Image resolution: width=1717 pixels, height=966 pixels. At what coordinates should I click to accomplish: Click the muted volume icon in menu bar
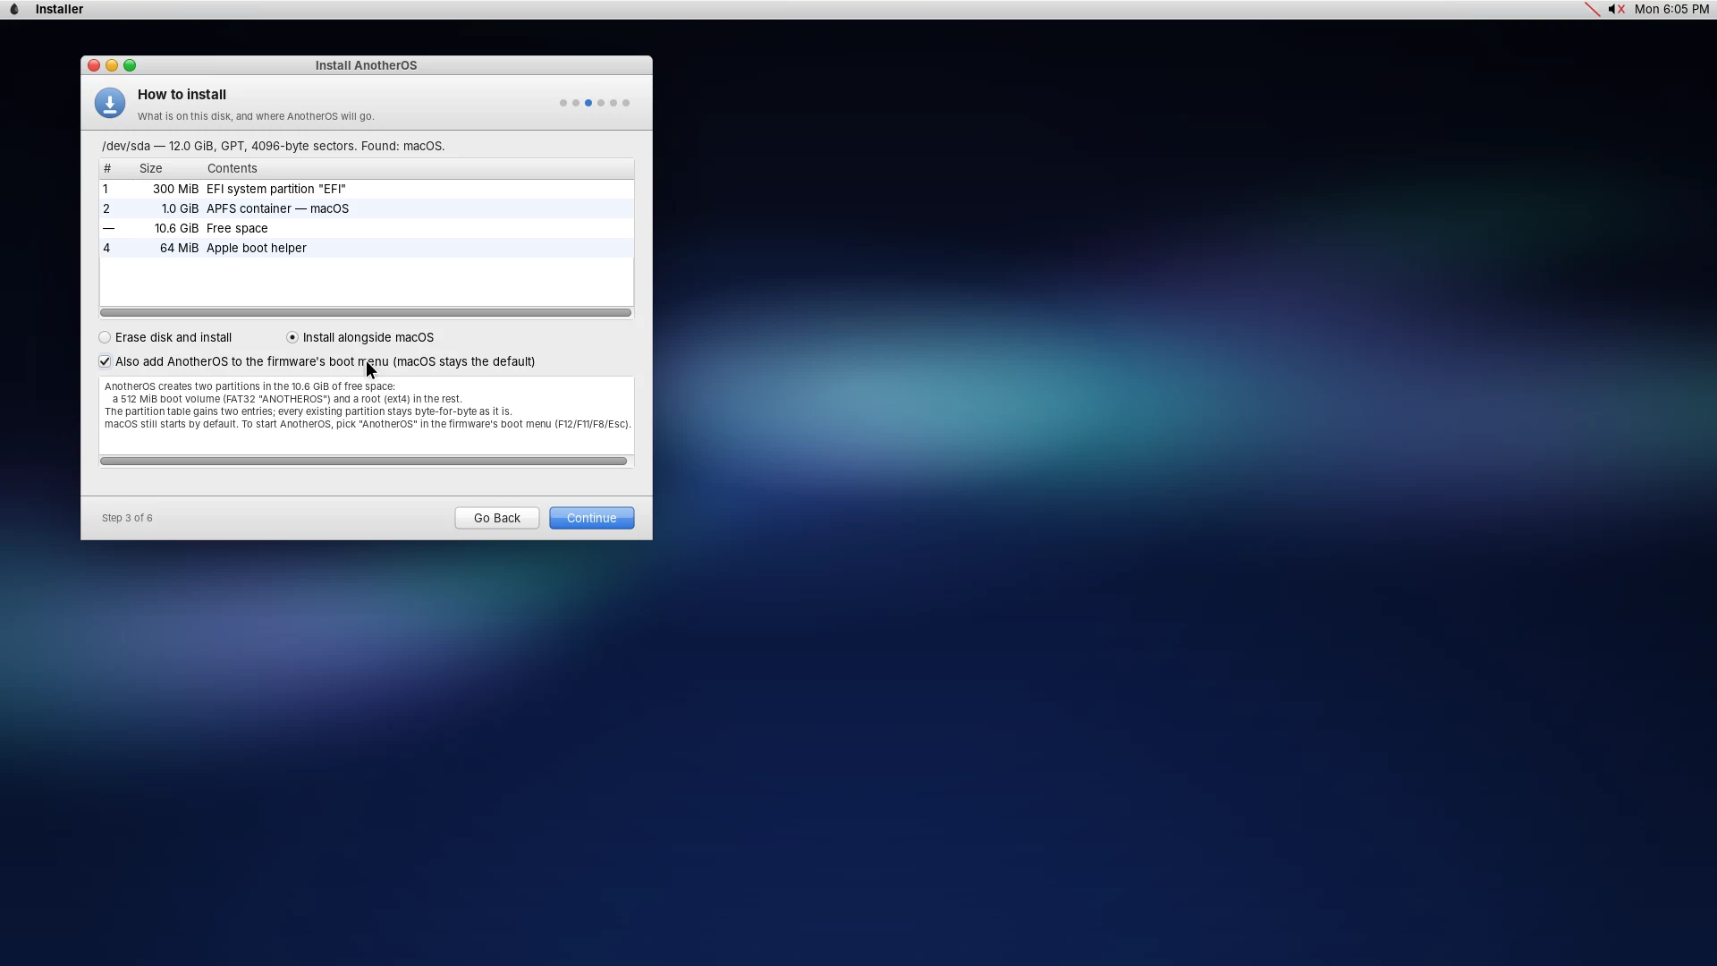1616,9
